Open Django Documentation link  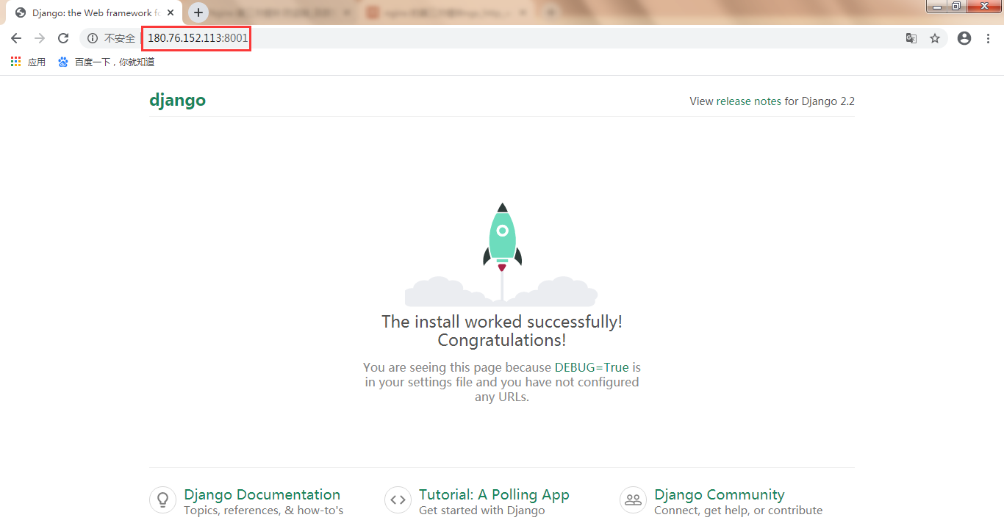pyautogui.click(x=262, y=494)
